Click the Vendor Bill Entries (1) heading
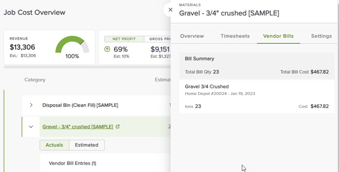The image size is (339, 172). (72, 163)
